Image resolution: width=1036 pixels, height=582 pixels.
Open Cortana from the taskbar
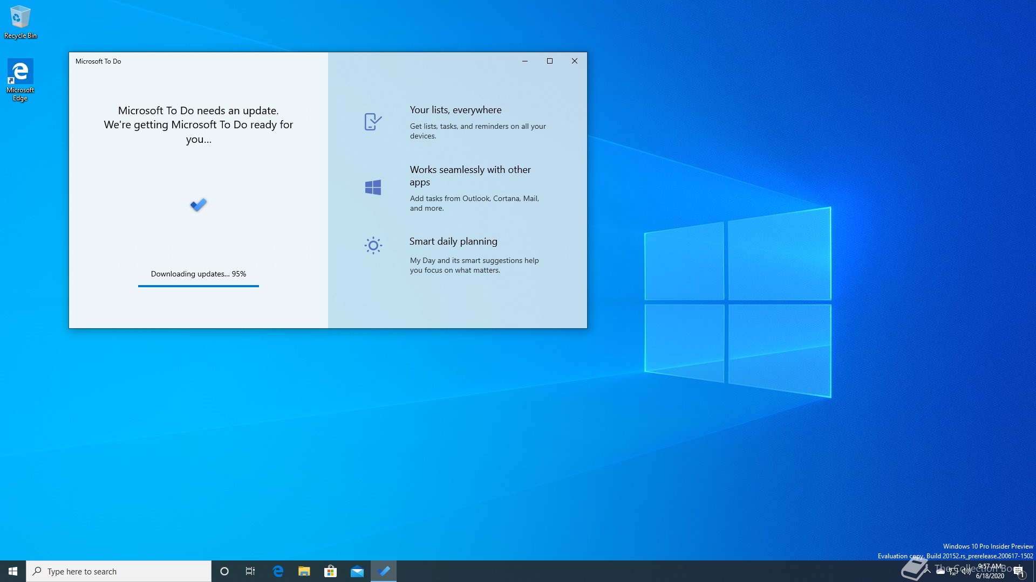(224, 571)
